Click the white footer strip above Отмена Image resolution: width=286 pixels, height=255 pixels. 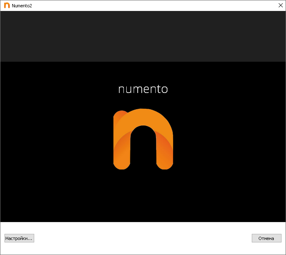266,227
